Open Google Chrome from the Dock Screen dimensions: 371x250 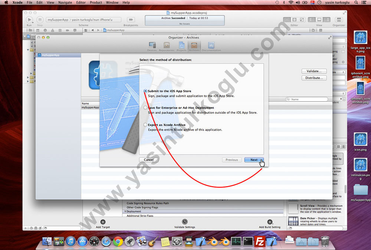(118, 241)
